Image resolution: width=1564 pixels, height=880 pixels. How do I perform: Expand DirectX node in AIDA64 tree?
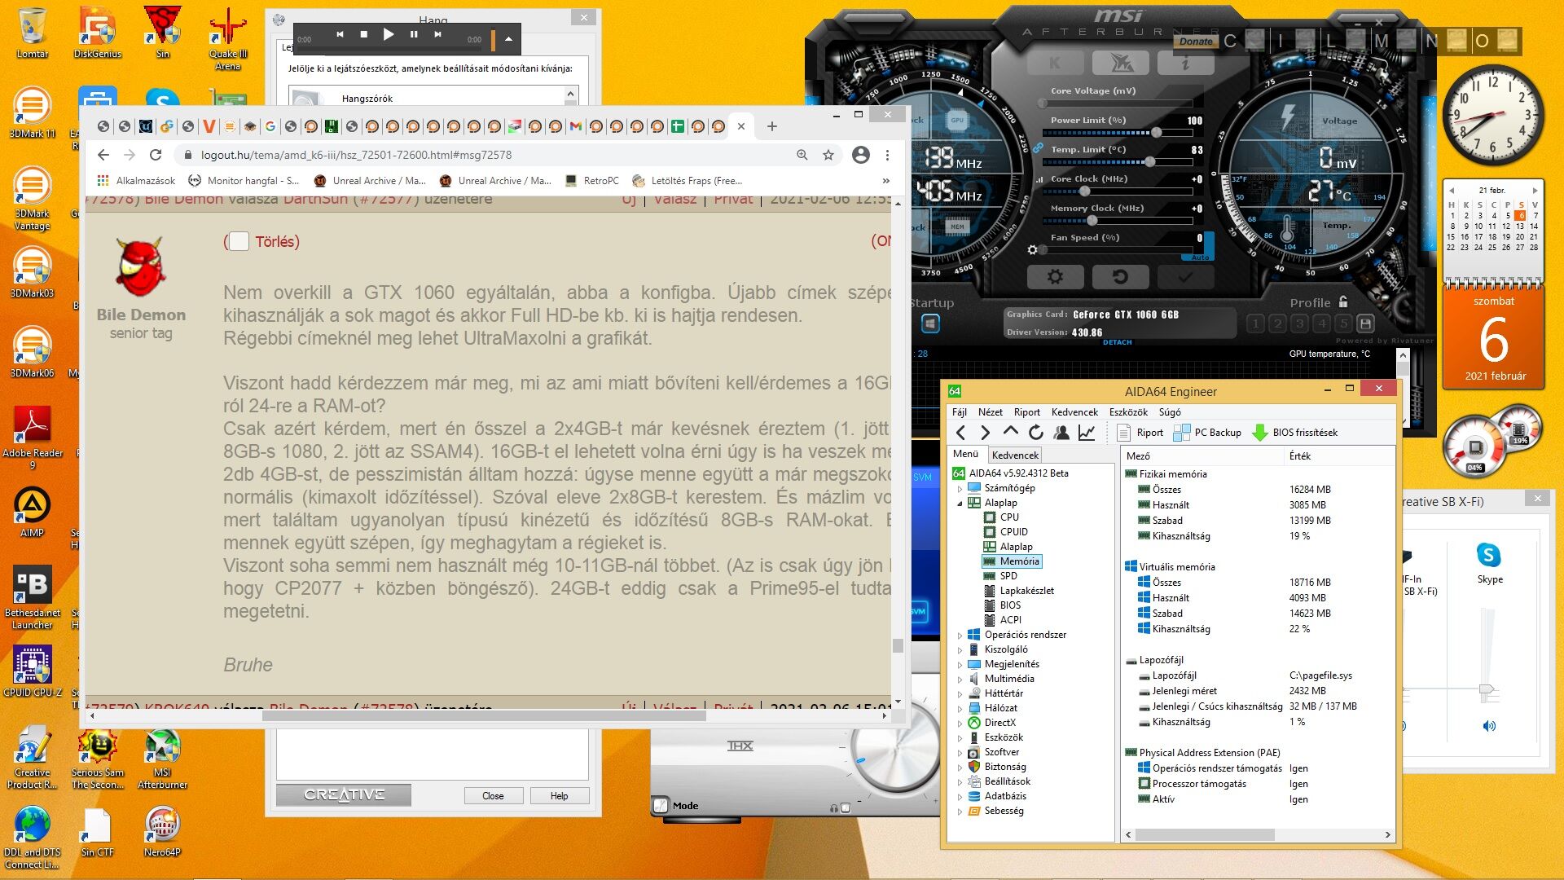click(960, 724)
